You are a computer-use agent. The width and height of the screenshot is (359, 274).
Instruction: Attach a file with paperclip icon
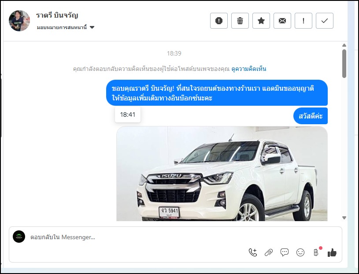(269, 252)
